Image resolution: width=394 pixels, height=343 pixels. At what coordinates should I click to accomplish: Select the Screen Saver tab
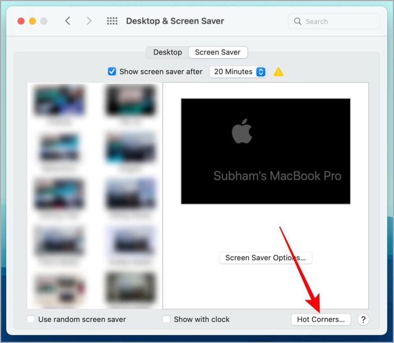tap(218, 52)
